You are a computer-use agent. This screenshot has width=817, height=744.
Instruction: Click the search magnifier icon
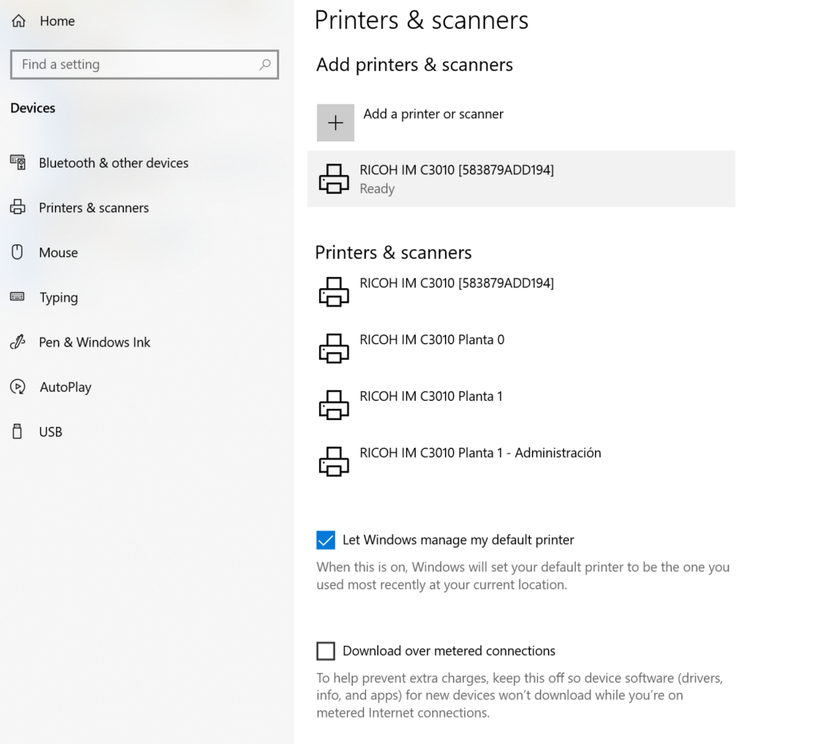point(265,65)
